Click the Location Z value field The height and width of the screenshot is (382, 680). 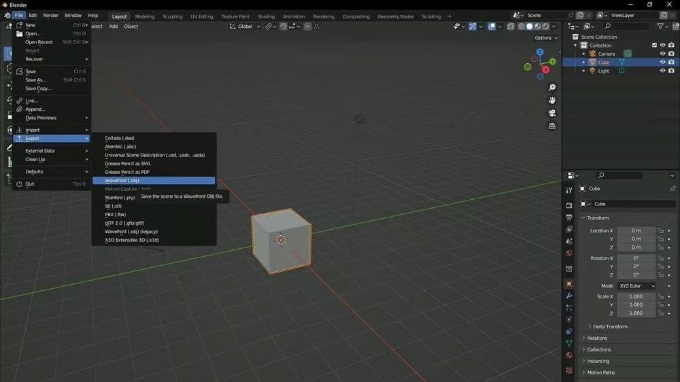636,247
